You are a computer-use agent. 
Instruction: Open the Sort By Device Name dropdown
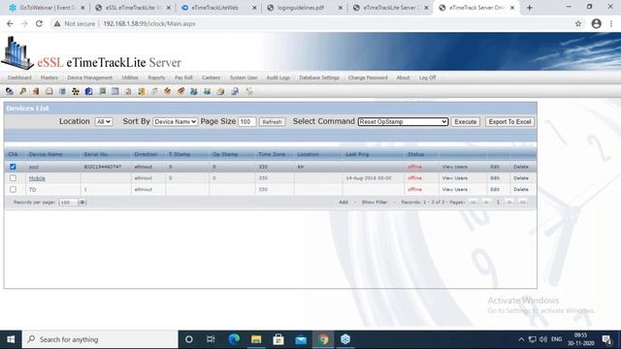tap(175, 122)
